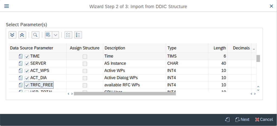This screenshot has width=277, height=126.
Task: Open the layout dropdown arrow
Action: pyautogui.click(x=55, y=35)
